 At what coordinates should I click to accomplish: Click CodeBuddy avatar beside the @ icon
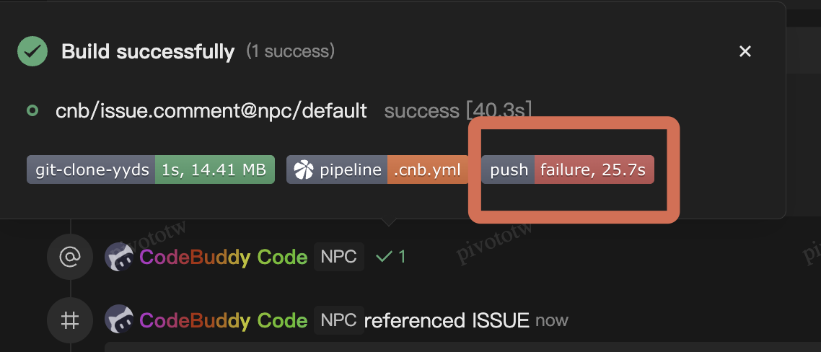[120, 257]
